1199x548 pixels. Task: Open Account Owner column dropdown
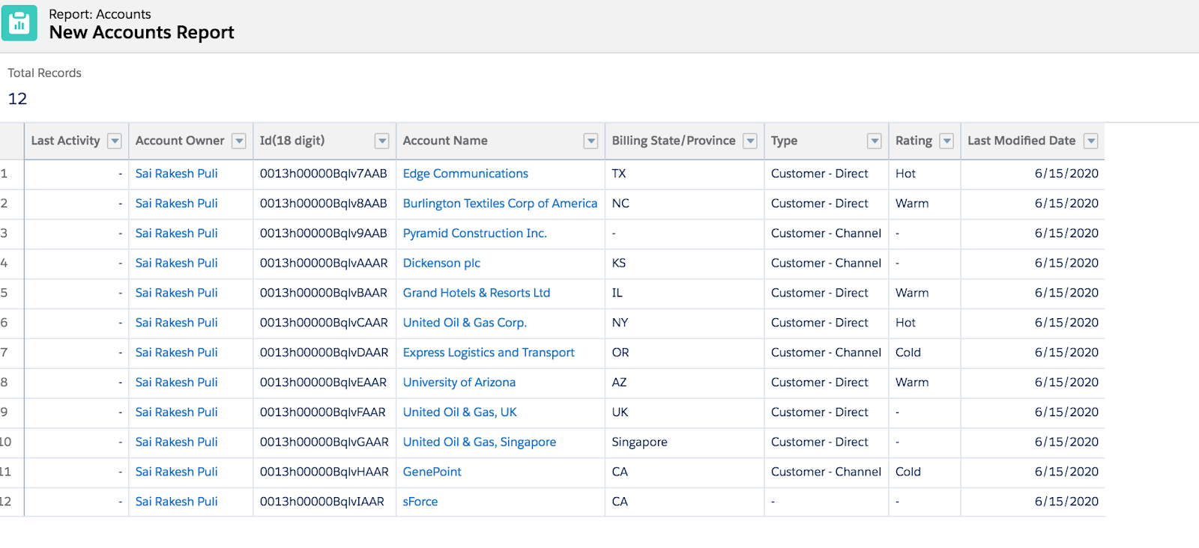tap(239, 141)
